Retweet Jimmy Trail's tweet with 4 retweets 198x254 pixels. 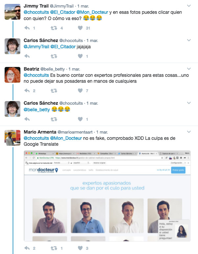point(54,28)
